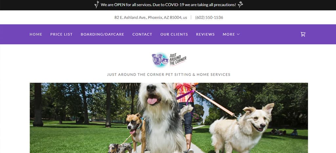Open the Reviews page
Viewport: 336px width, 153px height.
tap(205, 34)
